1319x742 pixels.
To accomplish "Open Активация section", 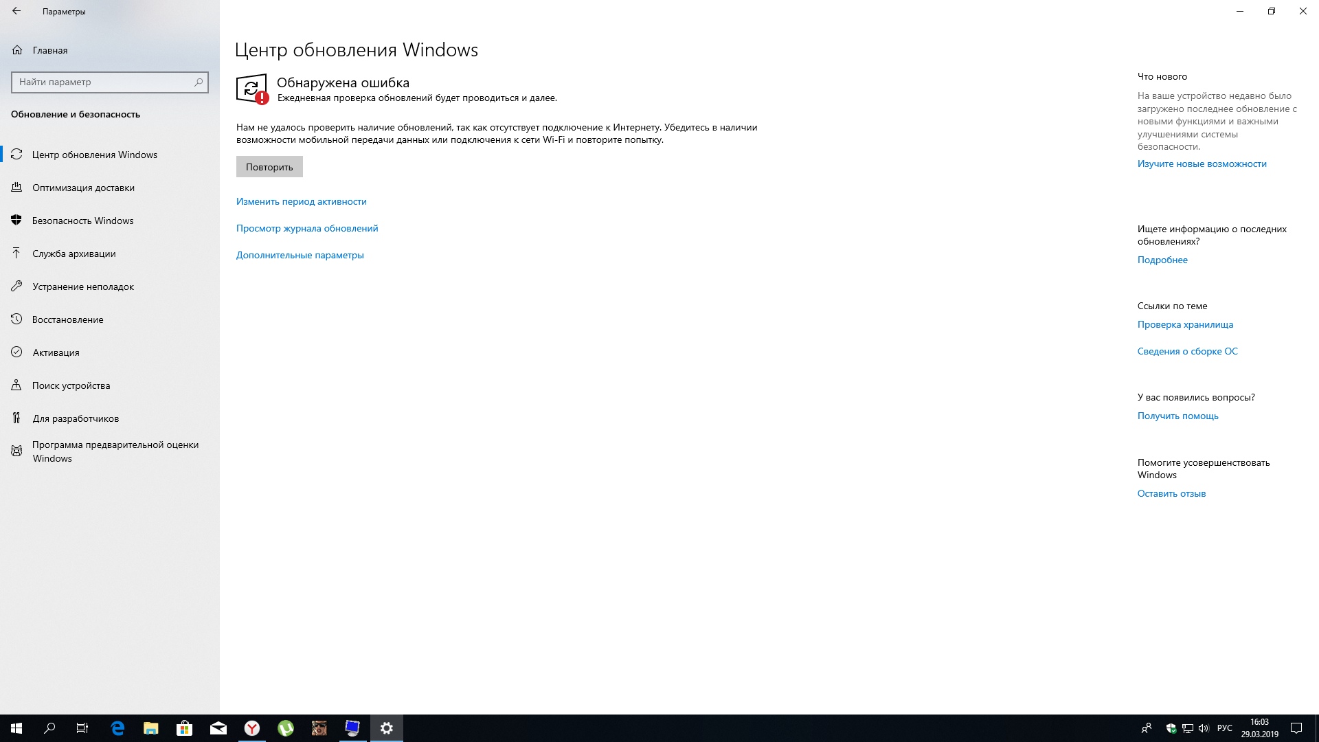I will tap(110, 352).
